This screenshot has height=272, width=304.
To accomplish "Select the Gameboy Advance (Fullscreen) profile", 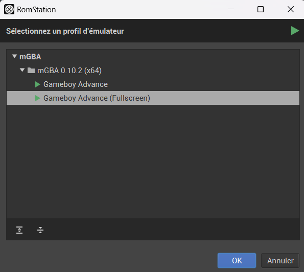I will 153,98.
